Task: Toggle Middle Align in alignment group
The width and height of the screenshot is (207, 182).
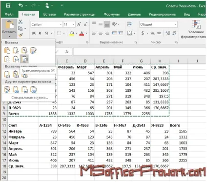Action: point(101,24)
